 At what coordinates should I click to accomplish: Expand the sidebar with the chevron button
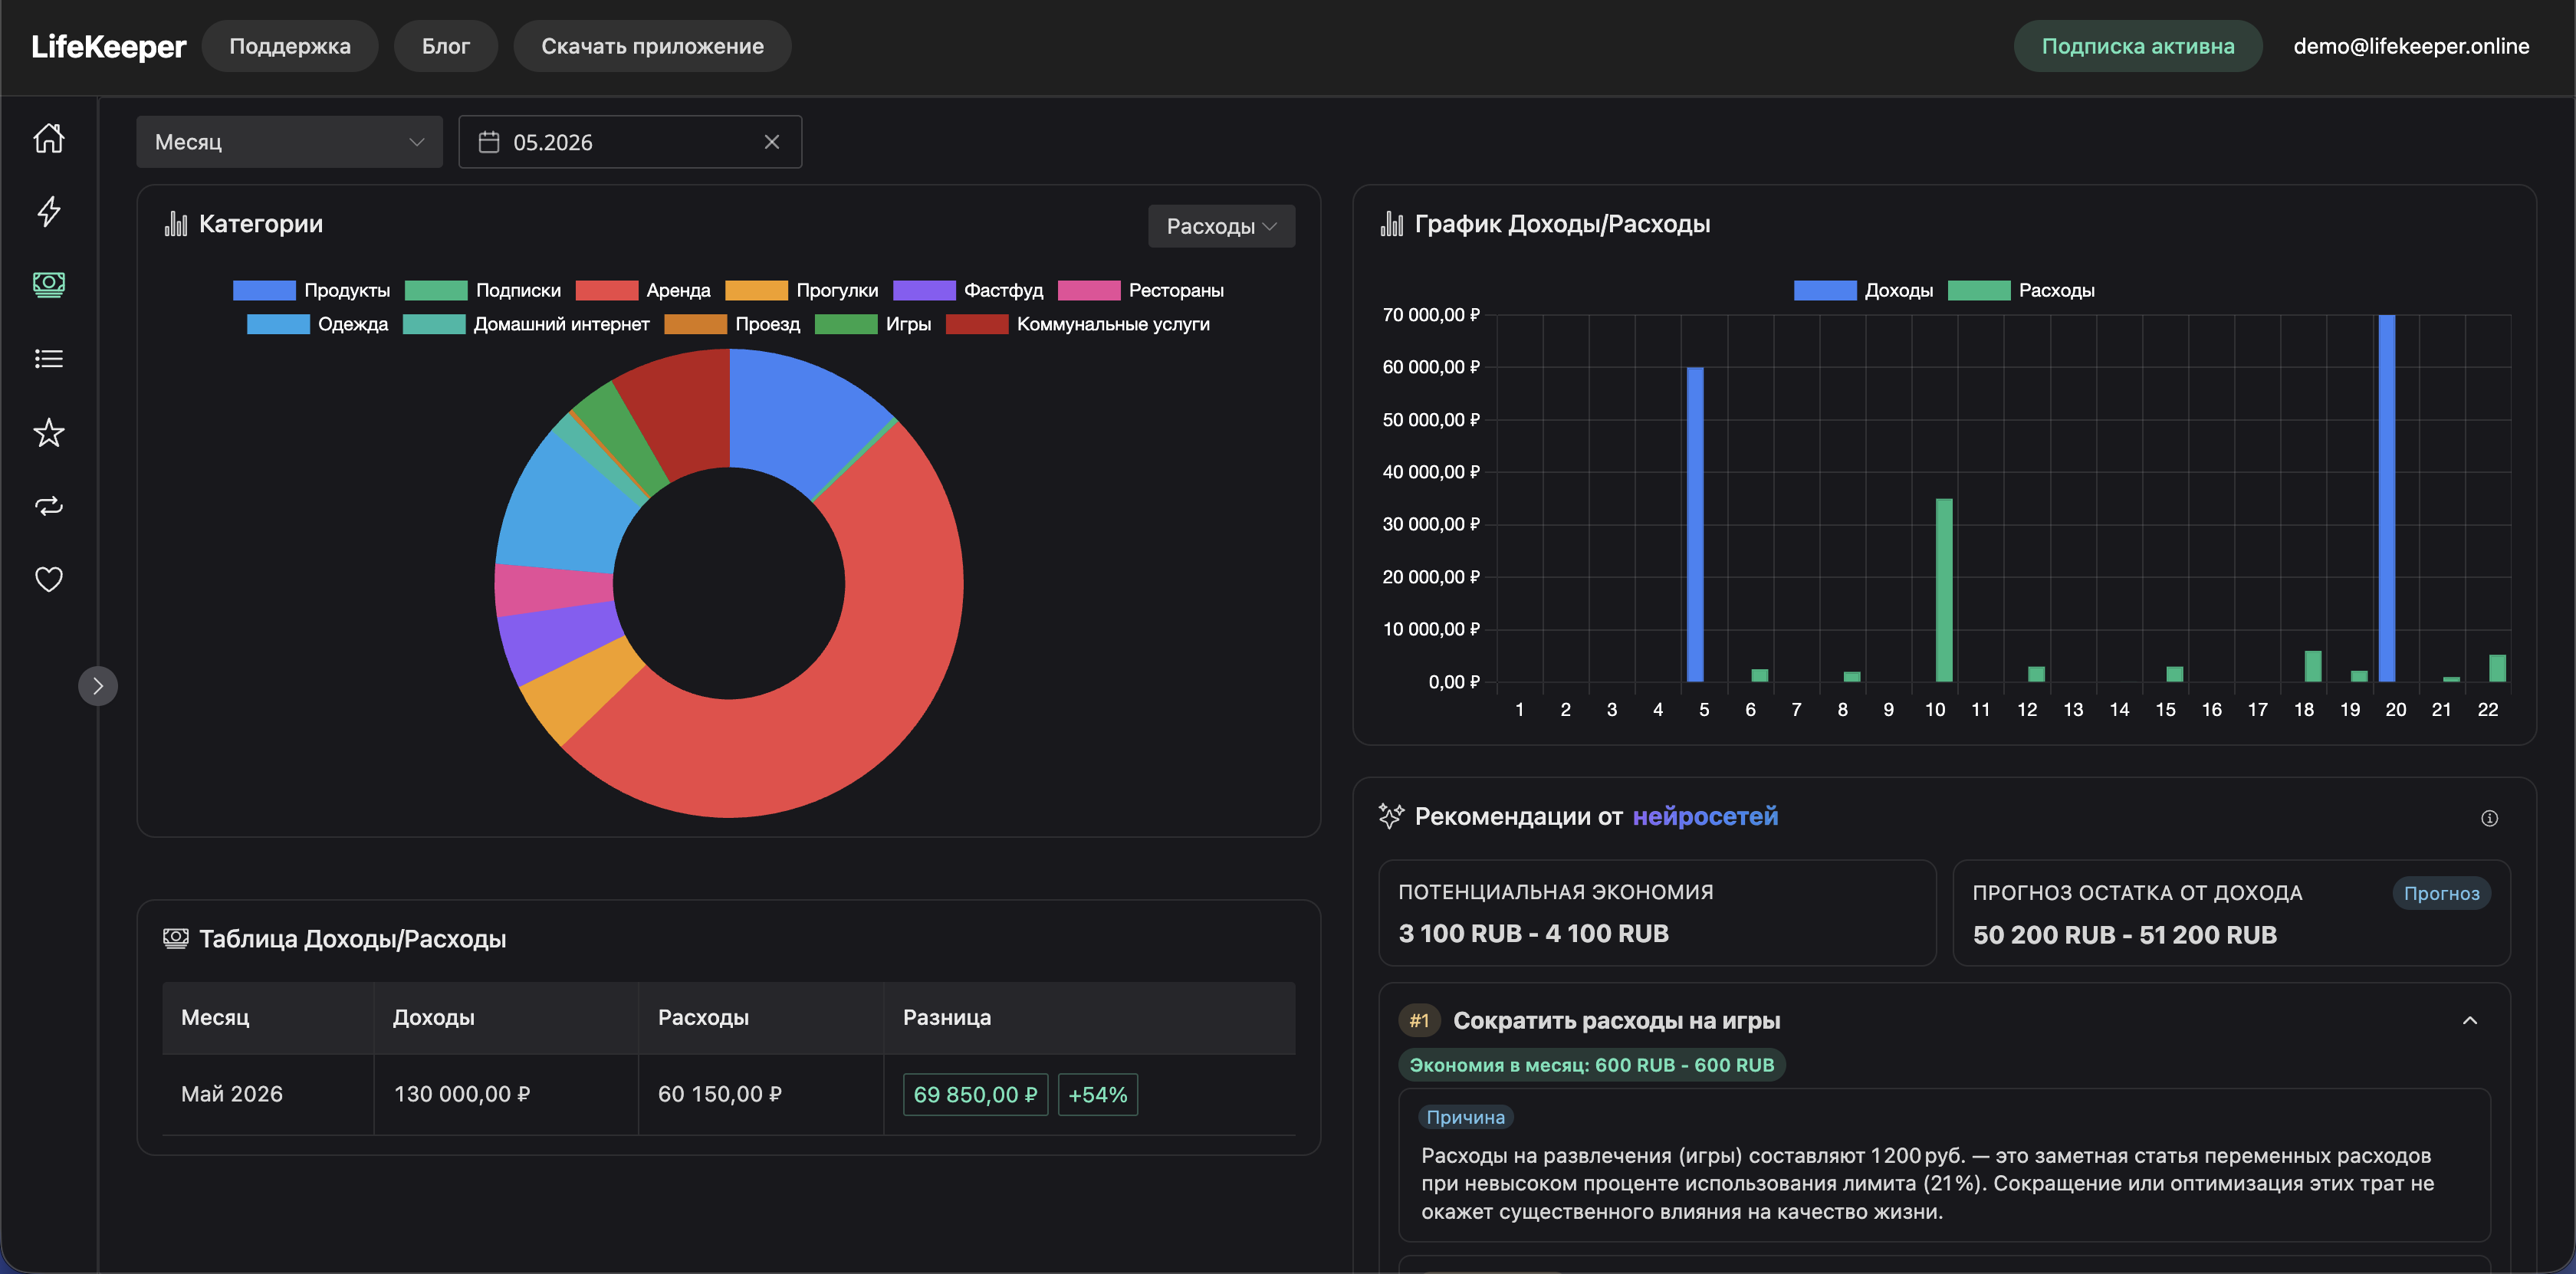(98, 686)
